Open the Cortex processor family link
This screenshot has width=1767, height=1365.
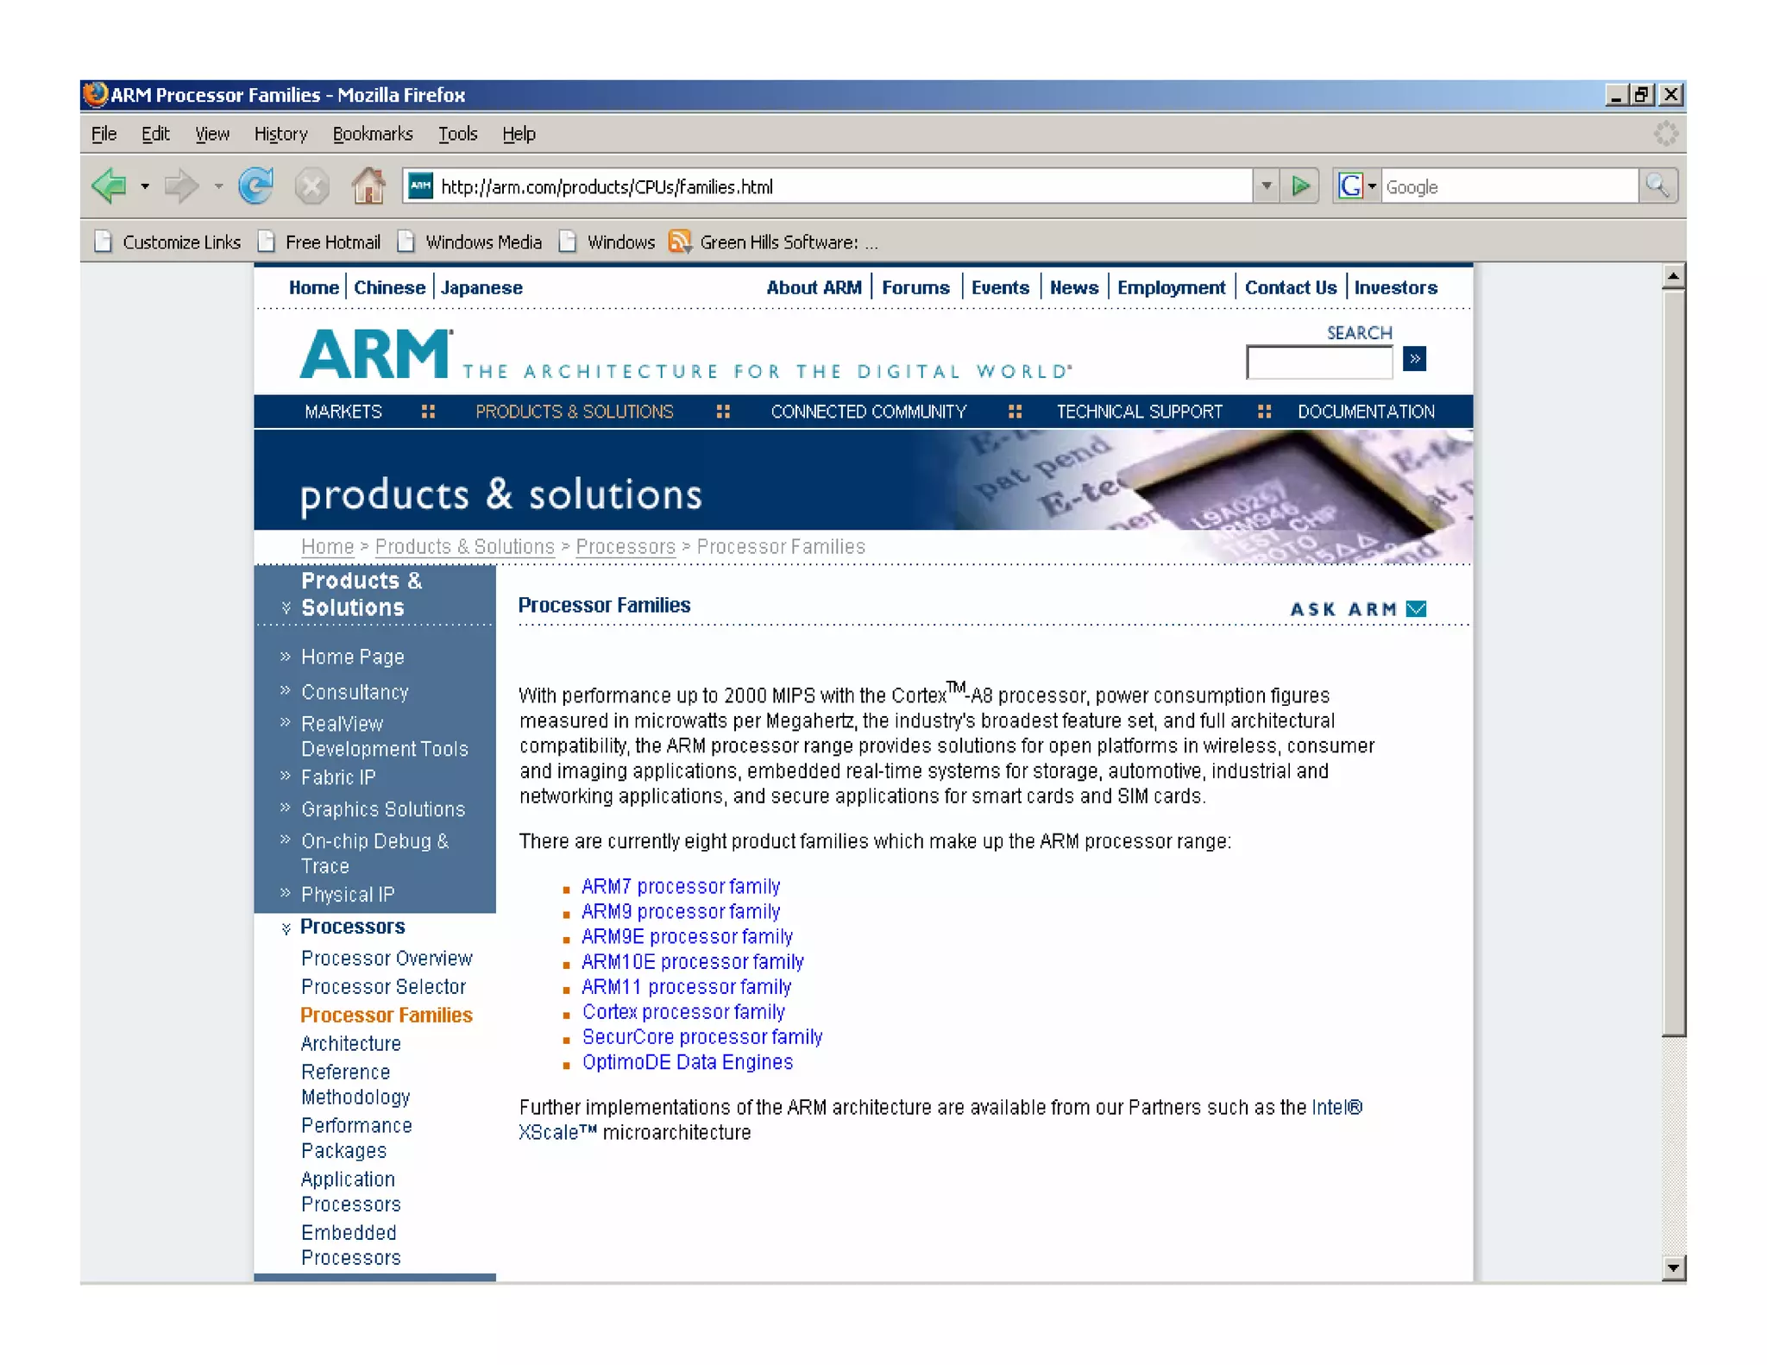[x=682, y=1012]
